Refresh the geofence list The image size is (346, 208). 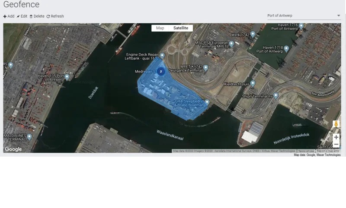click(55, 16)
